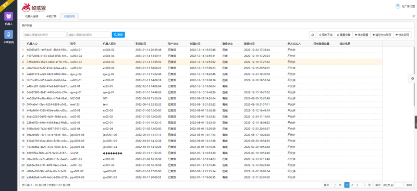Image resolution: width=417 pixels, height=191 pixels.
Task: Click the user avatar icon at top right
Action: (x=398, y=6)
